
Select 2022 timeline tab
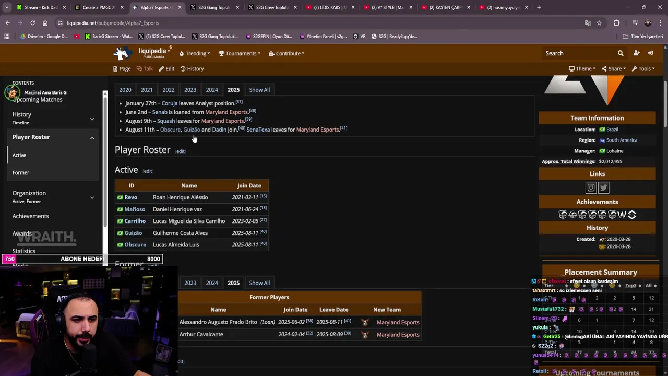tap(169, 90)
